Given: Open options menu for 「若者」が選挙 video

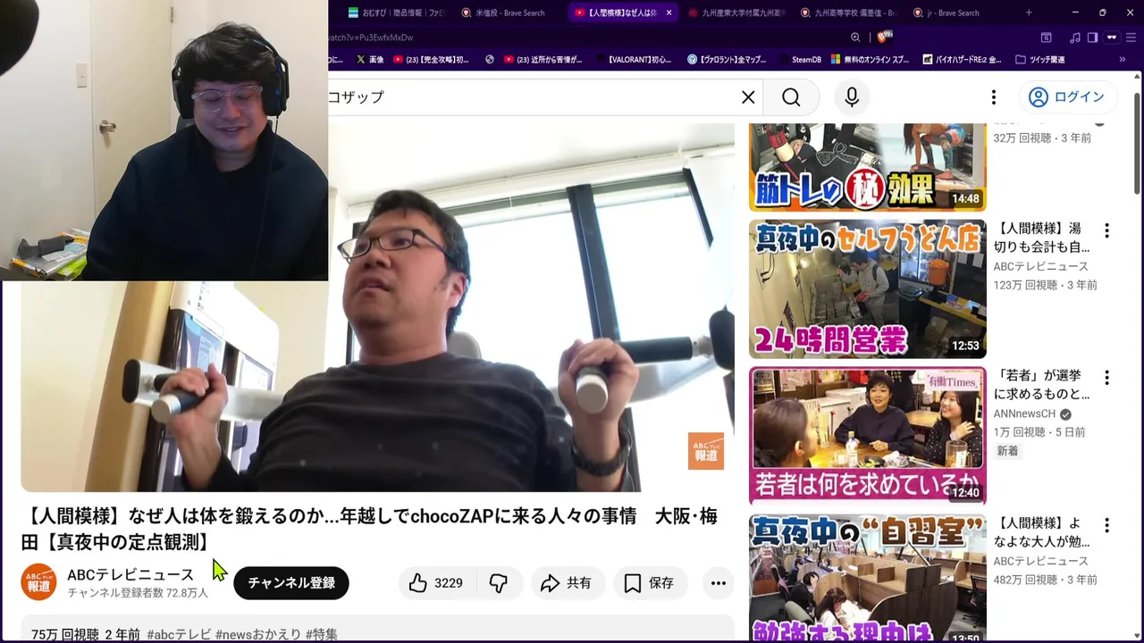Looking at the screenshot, I should 1106,378.
